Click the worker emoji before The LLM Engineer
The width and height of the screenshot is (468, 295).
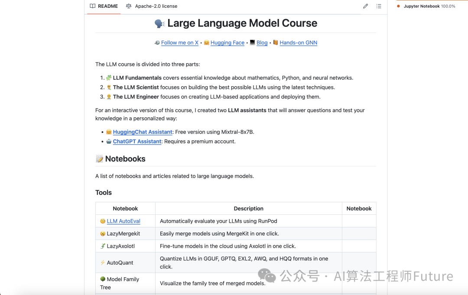tap(109, 97)
